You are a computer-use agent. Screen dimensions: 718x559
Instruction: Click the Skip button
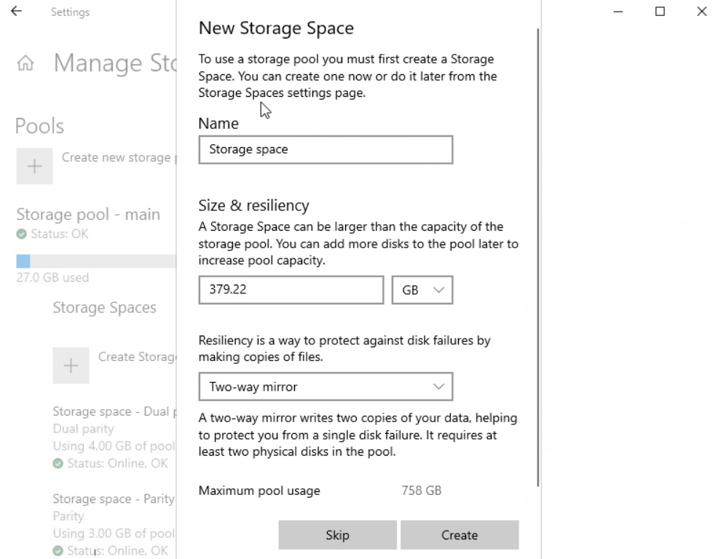coord(337,535)
